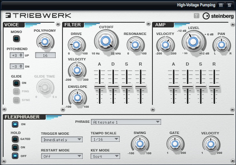The image size is (236, 165).
Task: Select Hold Off option
Action: click(15, 156)
